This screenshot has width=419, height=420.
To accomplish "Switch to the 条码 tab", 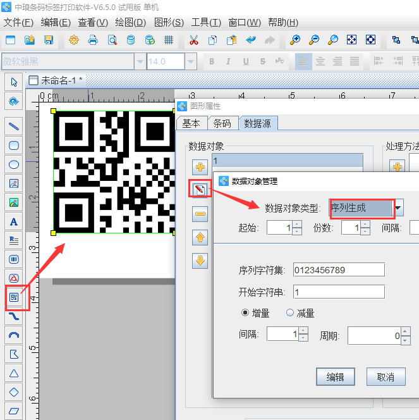I will coord(222,123).
